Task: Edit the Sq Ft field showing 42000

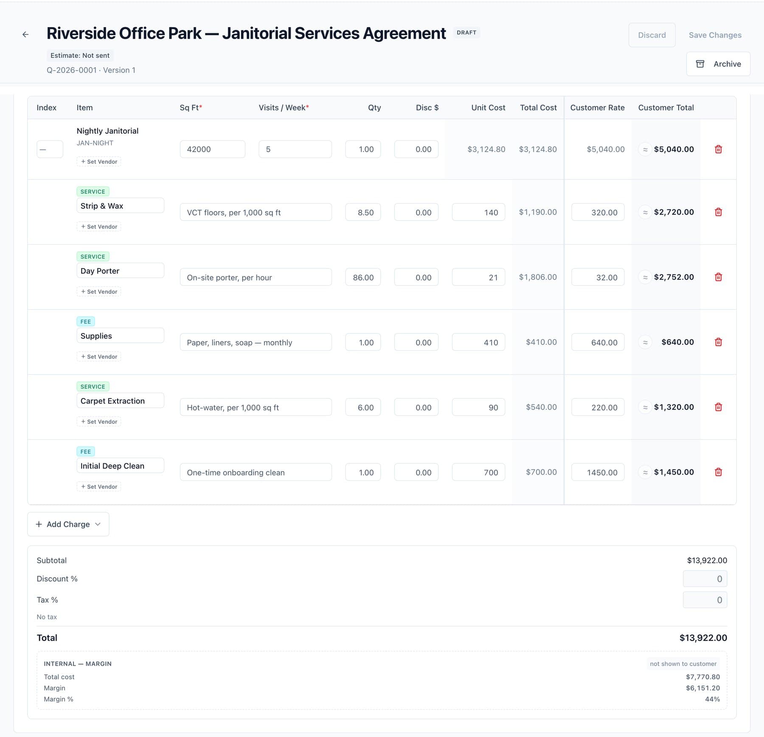Action: 213,149
